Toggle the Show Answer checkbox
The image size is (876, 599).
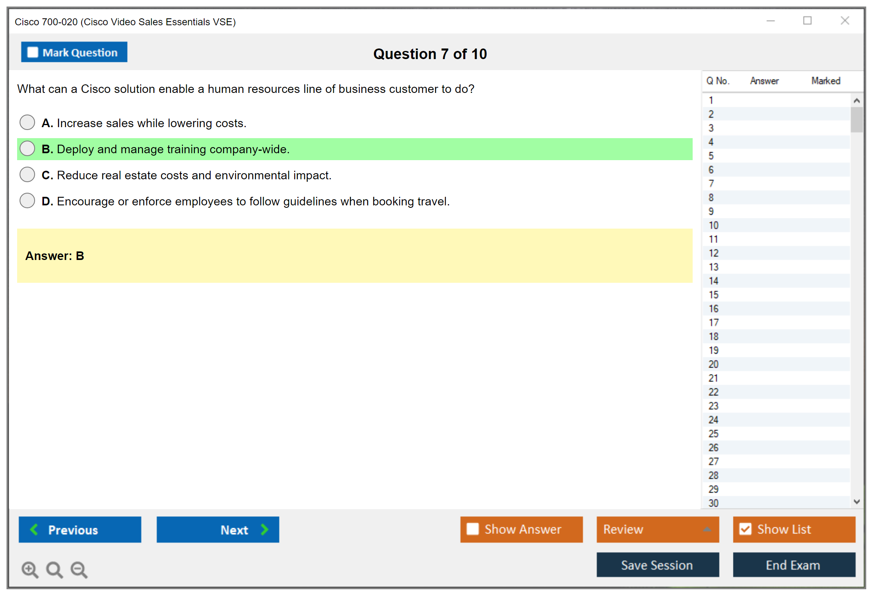(473, 529)
